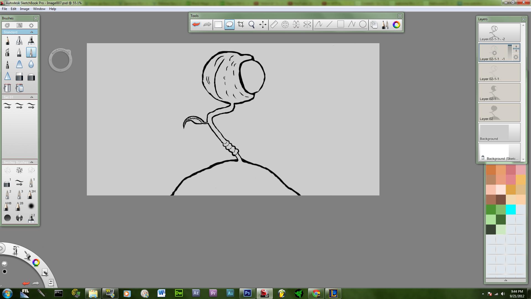Open the Color editor wheel in Tools panel

click(396, 25)
